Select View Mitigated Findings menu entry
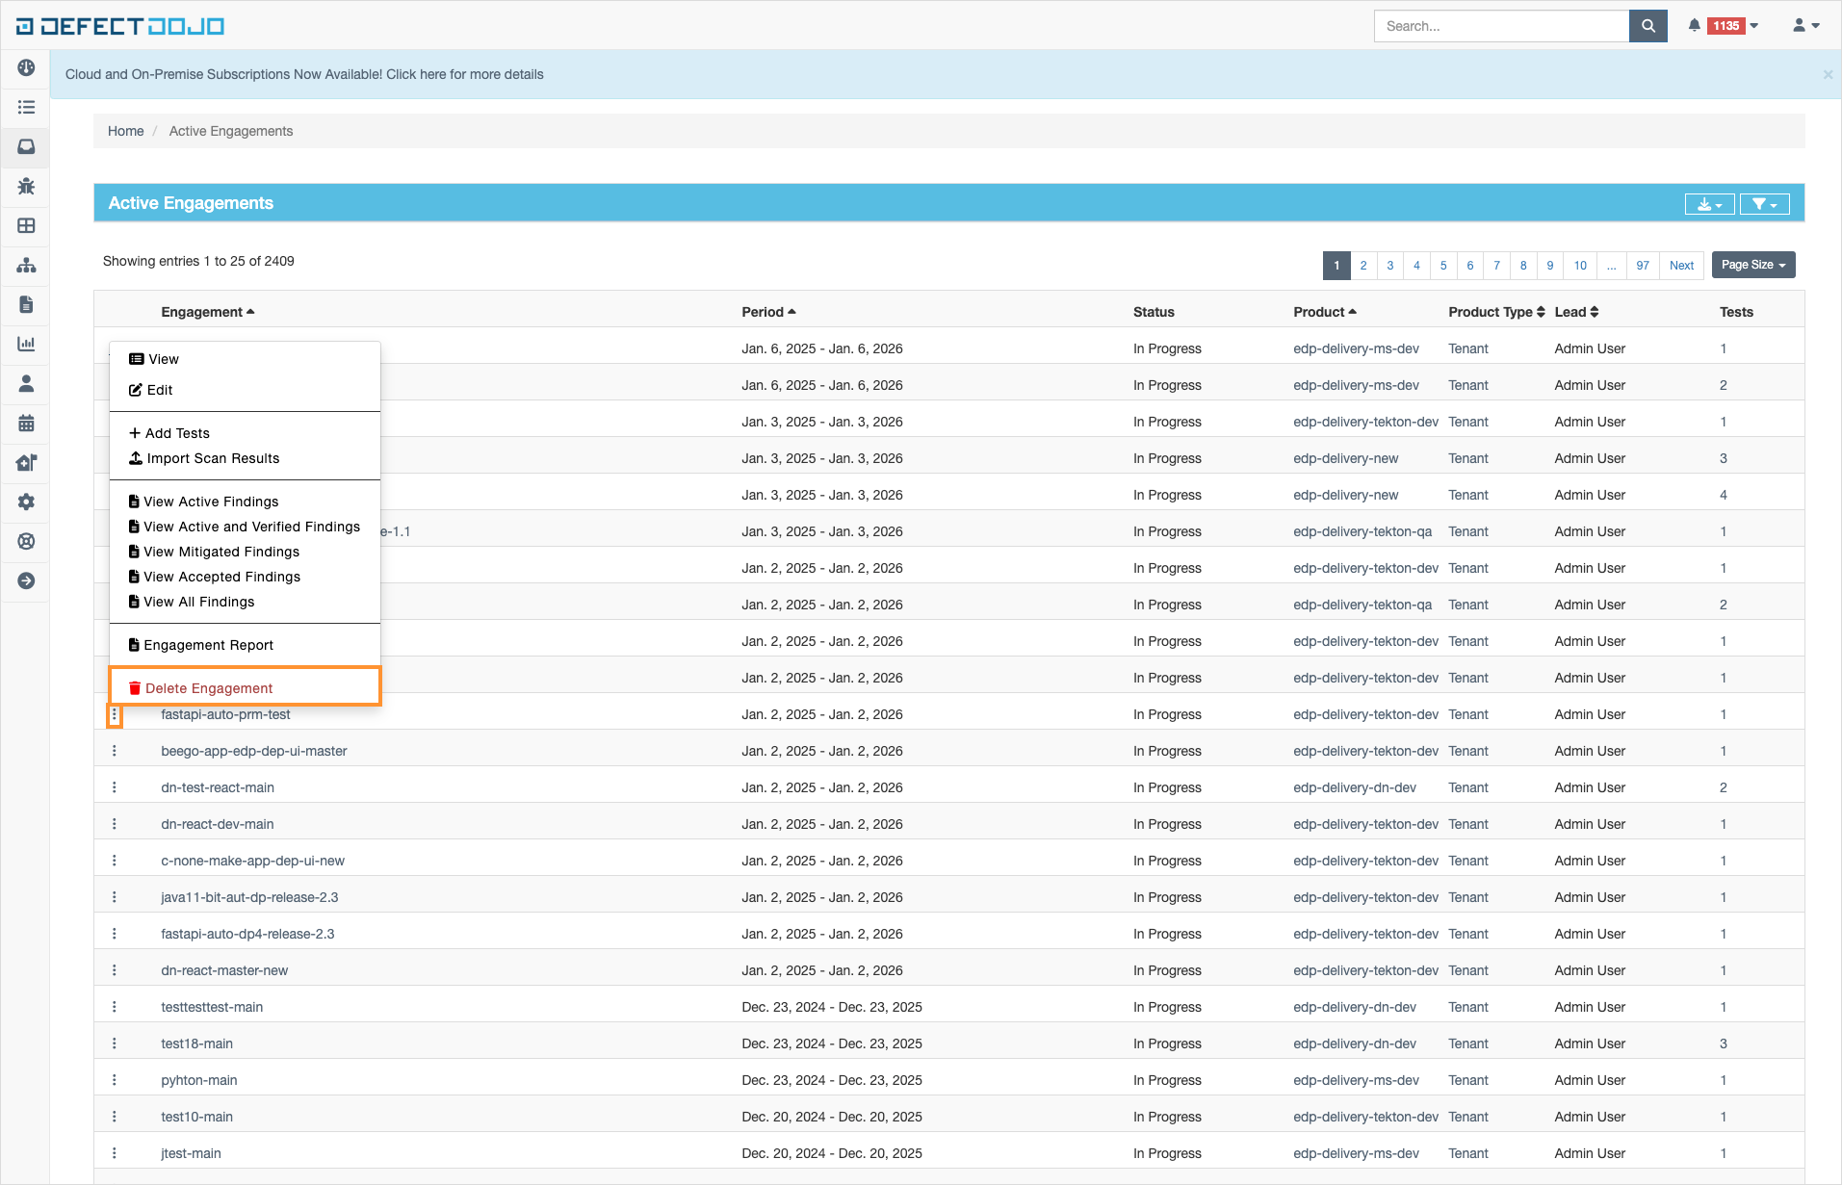Screen dimensions: 1842x1185 coord(221,552)
